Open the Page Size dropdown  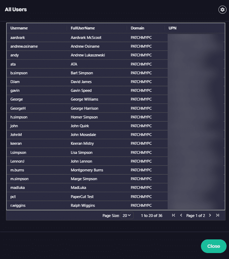pos(127,216)
